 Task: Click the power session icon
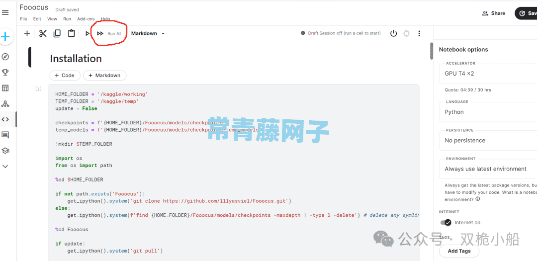tap(394, 33)
